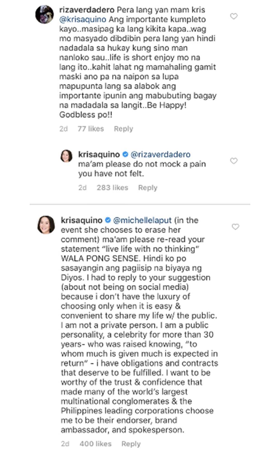The height and width of the screenshot is (455, 280).
Task: Open krisaquino's avatar in the reply
Action: pos(67,156)
